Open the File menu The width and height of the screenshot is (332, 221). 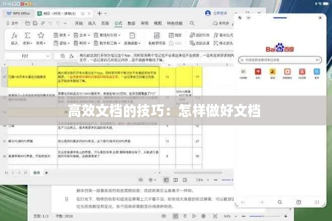click(12, 23)
